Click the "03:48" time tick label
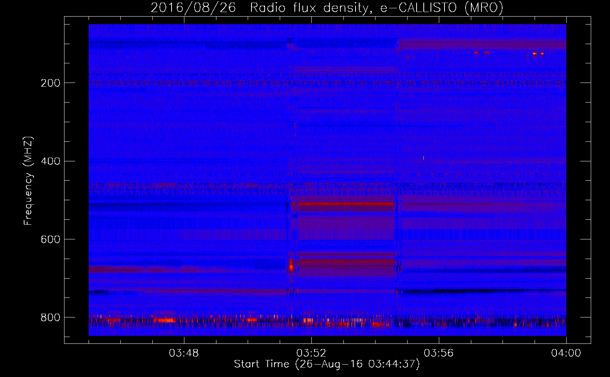The width and height of the screenshot is (610, 377). click(184, 353)
